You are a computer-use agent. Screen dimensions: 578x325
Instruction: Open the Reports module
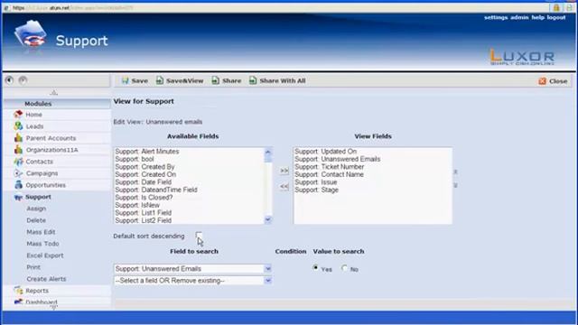tap(37, 291)
